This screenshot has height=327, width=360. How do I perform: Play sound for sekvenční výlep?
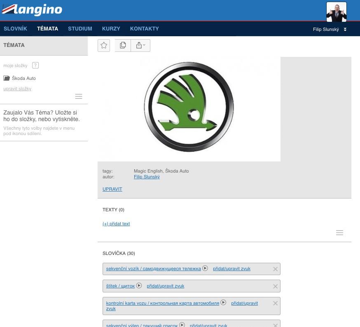182,325
